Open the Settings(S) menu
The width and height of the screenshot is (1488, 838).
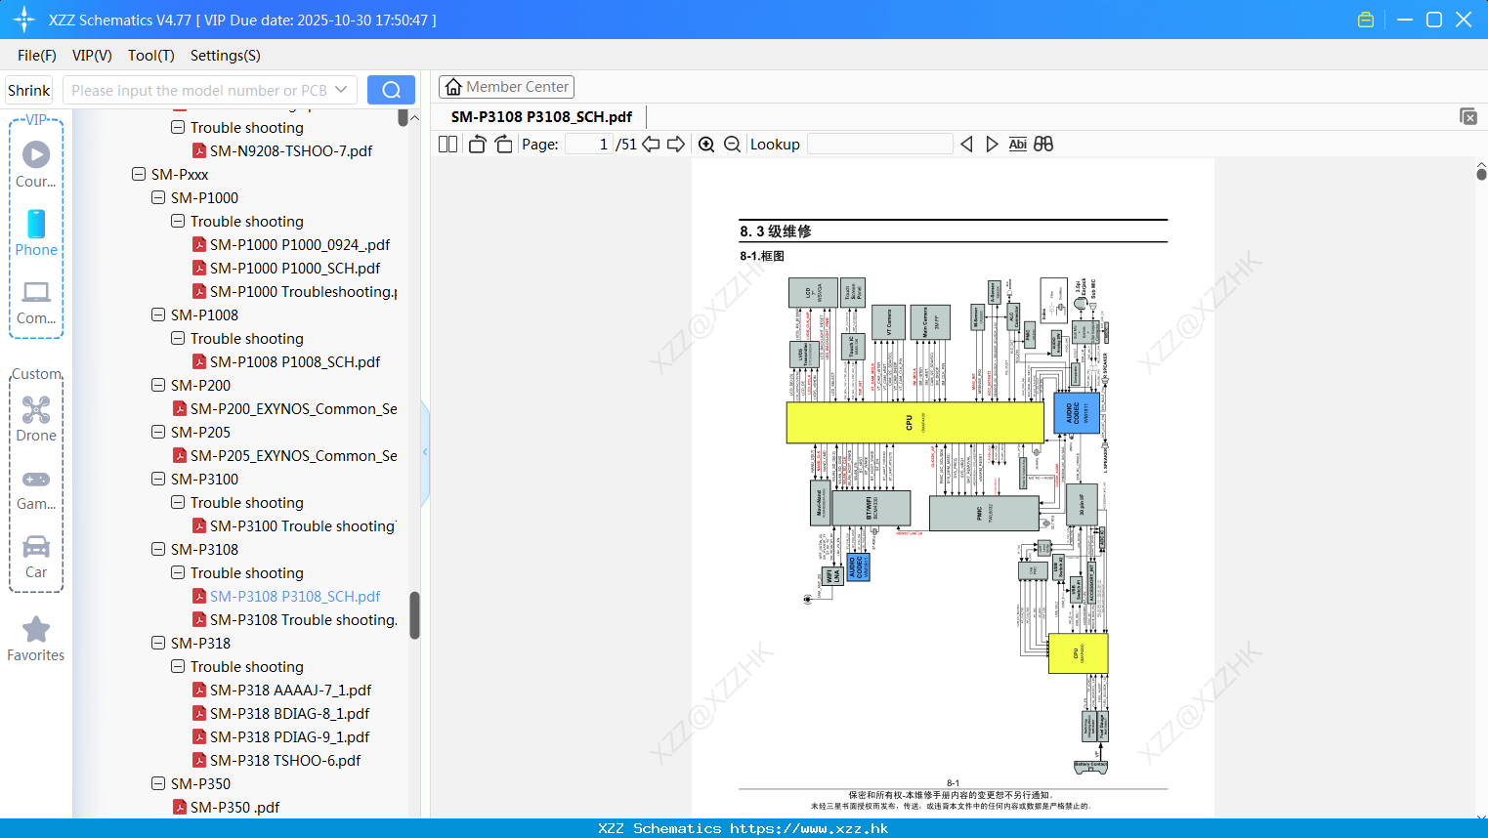point(226,55)
